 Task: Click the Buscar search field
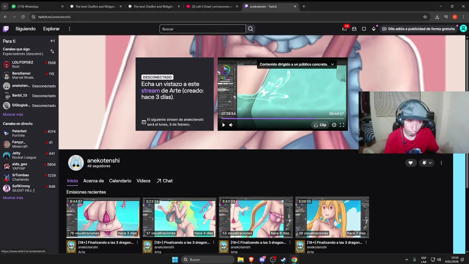(x=203, y=29)
